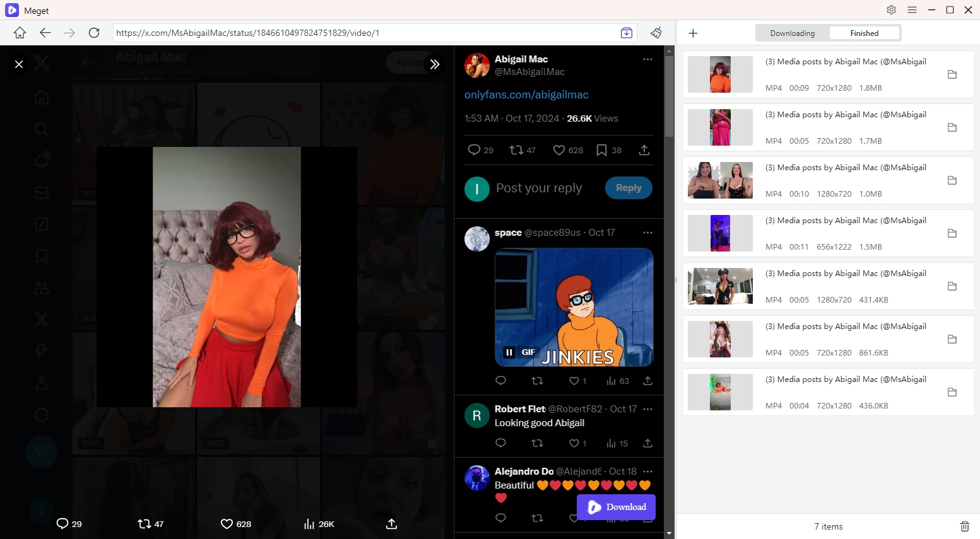This screenshot has height=539, width=980.
Task: Bookmark the post showing 38 bookmarks
Action: [x=609, y=150]
